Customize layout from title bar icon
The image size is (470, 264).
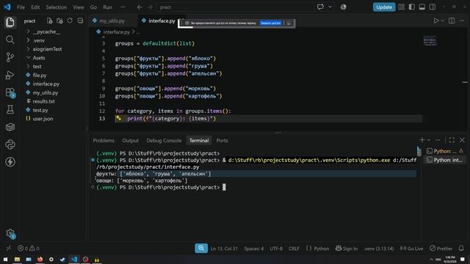[x=402, y=7]
